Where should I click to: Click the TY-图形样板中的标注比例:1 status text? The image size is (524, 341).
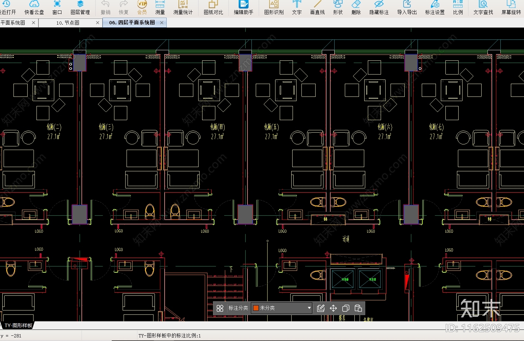pos(170,336)
